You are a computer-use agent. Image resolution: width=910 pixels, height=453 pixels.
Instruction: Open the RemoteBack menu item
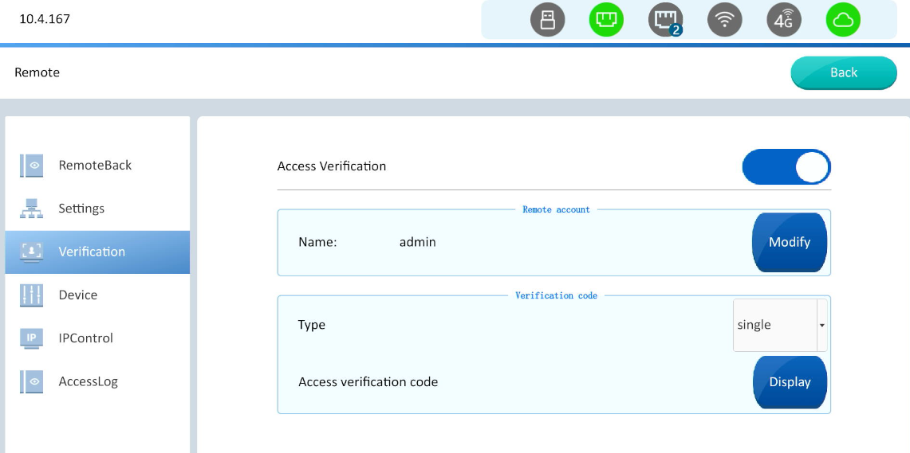(x=95, y=166)
